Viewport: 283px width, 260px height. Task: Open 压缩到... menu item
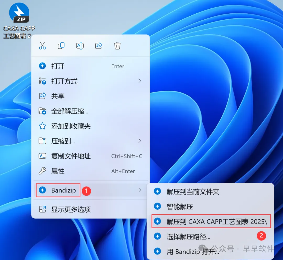pos(90,141)
